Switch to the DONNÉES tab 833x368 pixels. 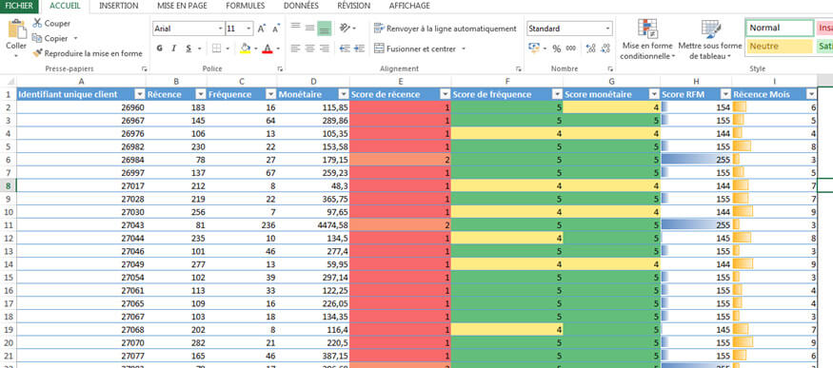click(x=301, y=6)
